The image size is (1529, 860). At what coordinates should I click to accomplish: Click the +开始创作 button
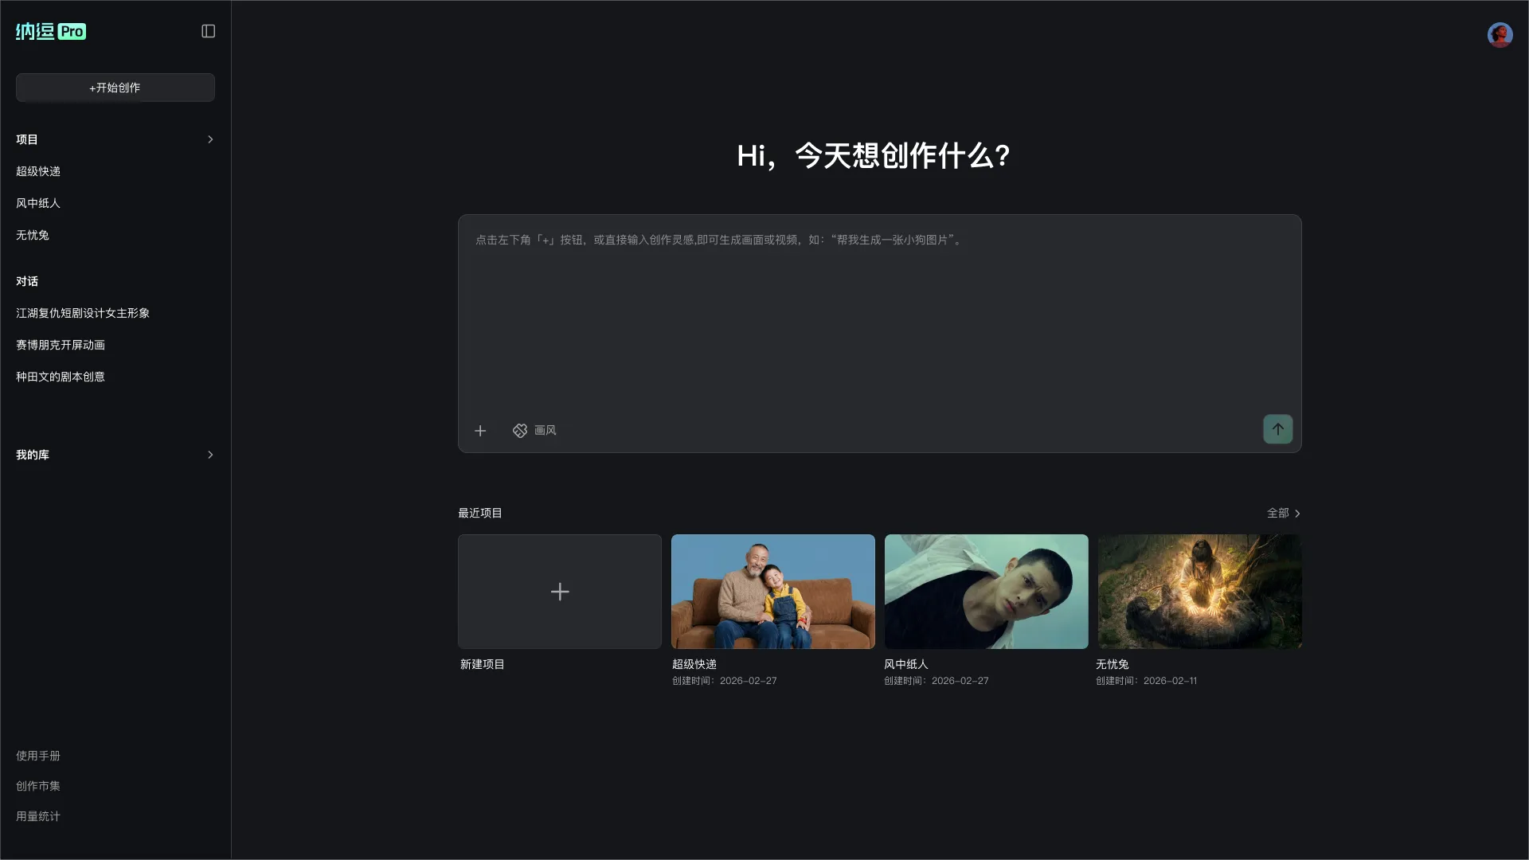coord(115,88)
